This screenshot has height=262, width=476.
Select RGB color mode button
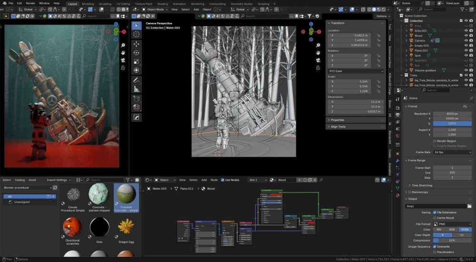[x=452, y=230]
